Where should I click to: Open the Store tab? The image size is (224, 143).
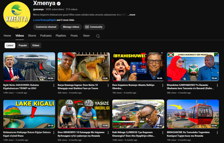(x=86, y=36)
